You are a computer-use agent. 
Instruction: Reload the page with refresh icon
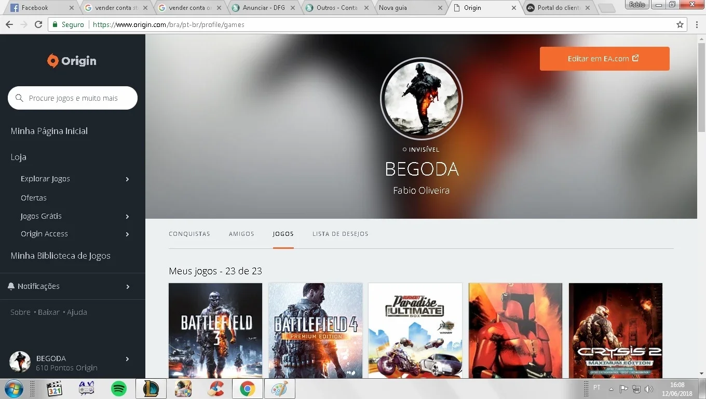pos(38,24)
